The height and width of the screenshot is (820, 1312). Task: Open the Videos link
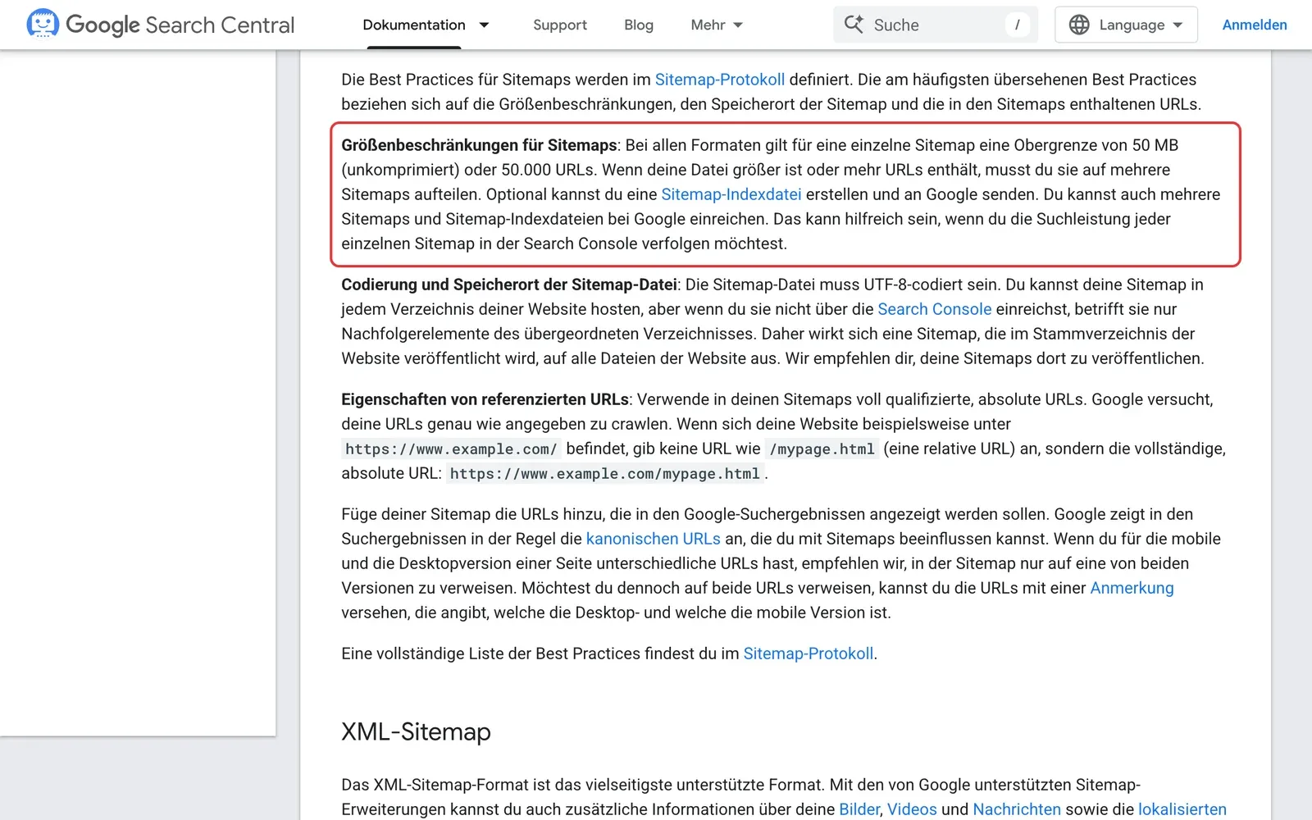(912, 809)
